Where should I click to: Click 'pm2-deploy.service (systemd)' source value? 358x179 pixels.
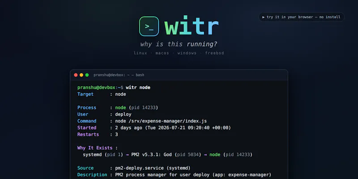[153, 168]
